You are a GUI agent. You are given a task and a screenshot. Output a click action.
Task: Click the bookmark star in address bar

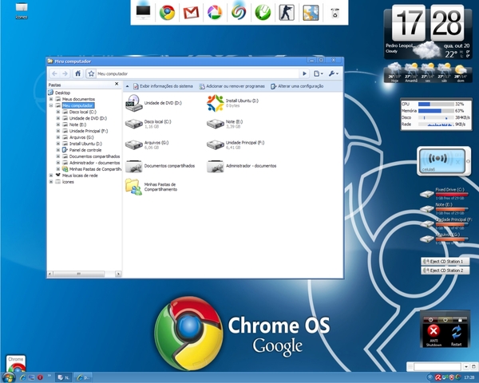[91, 73]
